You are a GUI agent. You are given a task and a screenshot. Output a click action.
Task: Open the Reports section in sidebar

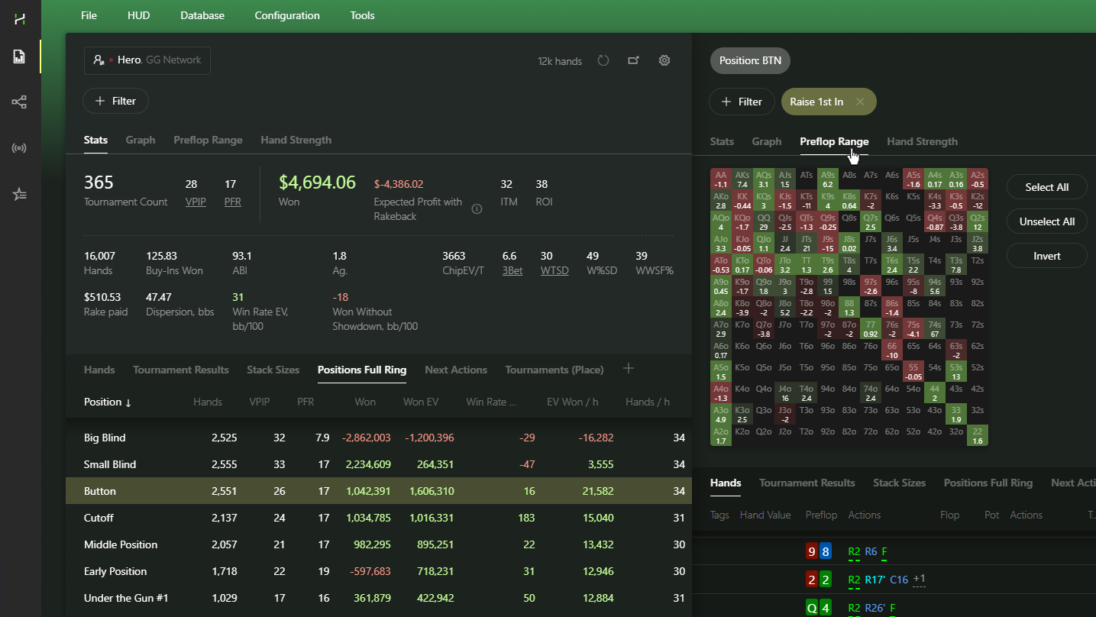point(20,57)
